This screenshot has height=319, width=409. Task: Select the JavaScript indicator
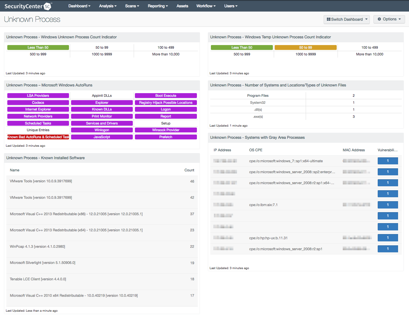[102, 137]
